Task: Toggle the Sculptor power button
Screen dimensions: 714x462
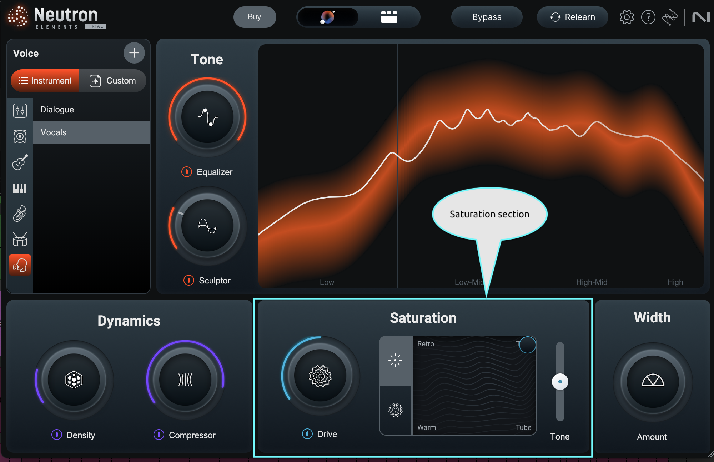Action: click(x=188, y=280)
